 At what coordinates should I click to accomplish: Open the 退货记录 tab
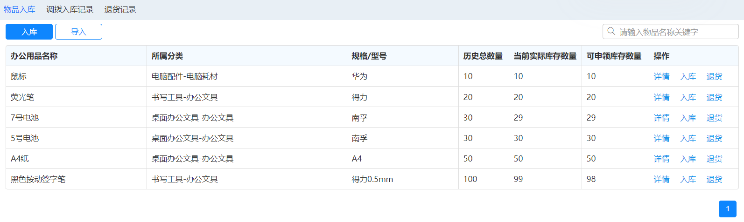pyautogui.click(x=120, y=10)
